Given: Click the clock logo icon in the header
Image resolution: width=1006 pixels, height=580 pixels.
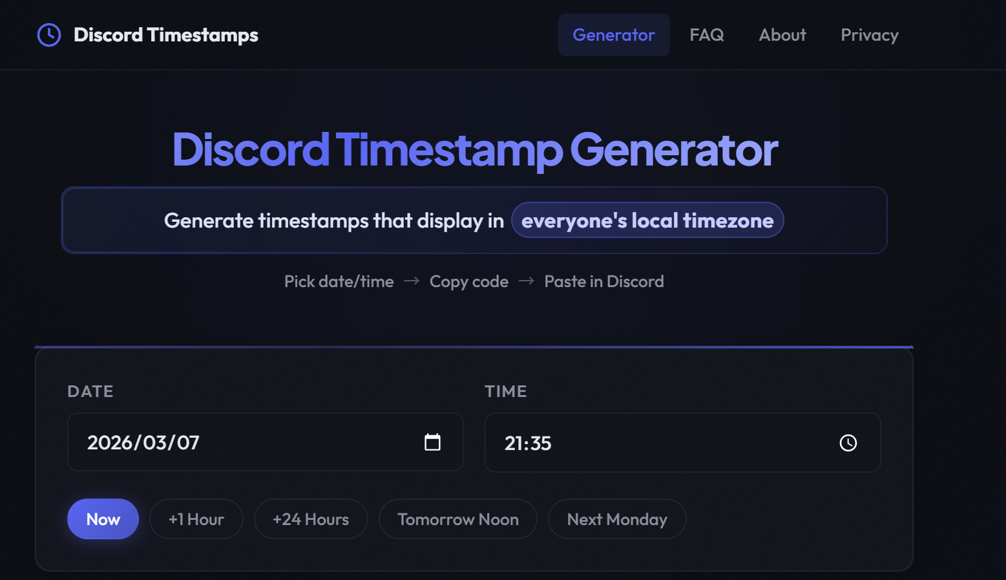Looking at the screenshot, I should point(48,35).
